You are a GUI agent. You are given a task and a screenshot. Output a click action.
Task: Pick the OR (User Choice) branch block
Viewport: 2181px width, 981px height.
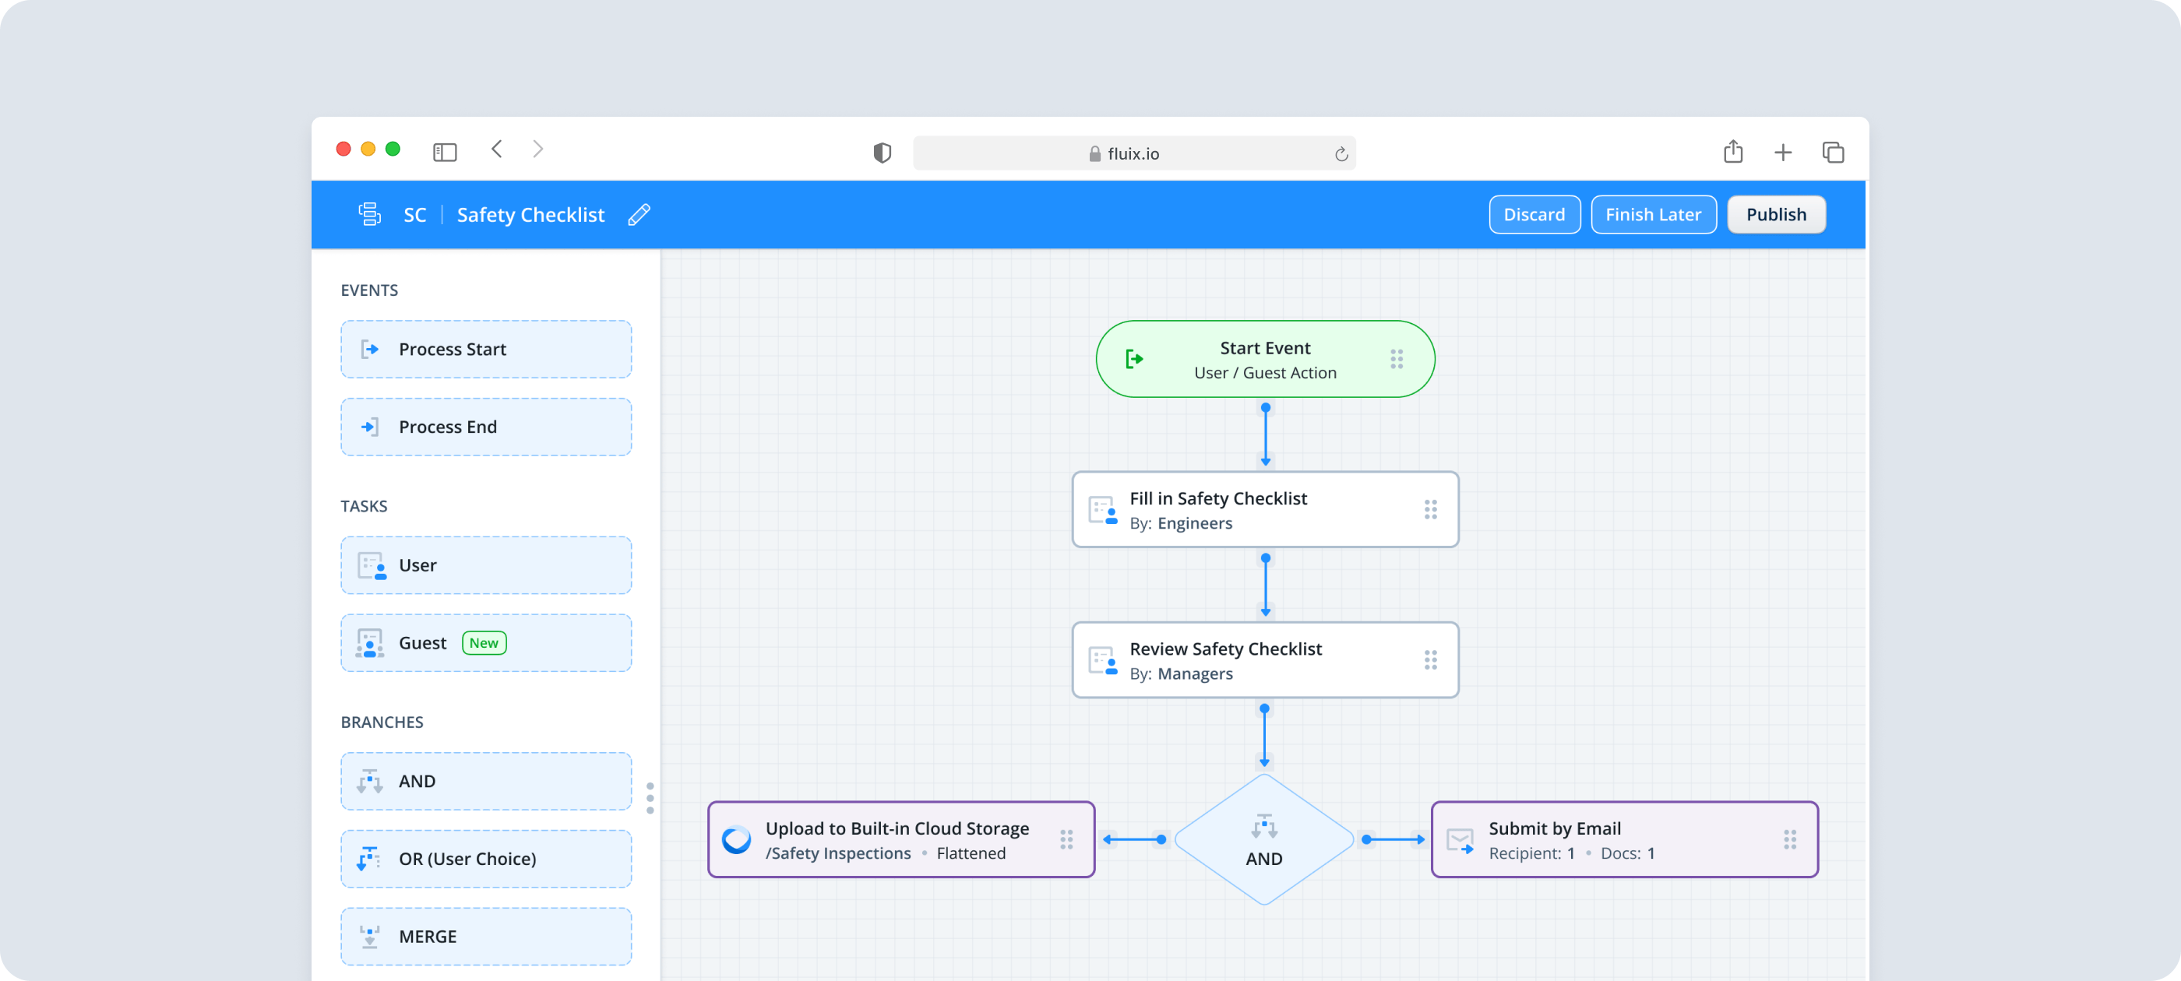click(x=486, y=859)
